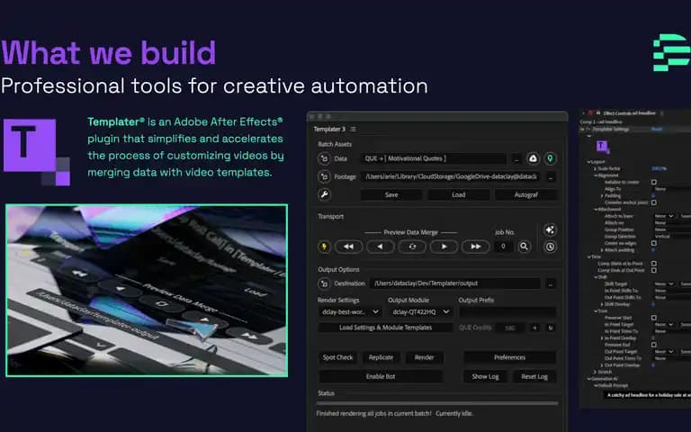This screenshot has width=691, height=432.
Task: Open the wrench tools icon beside Save
Action: pos(324,194)
